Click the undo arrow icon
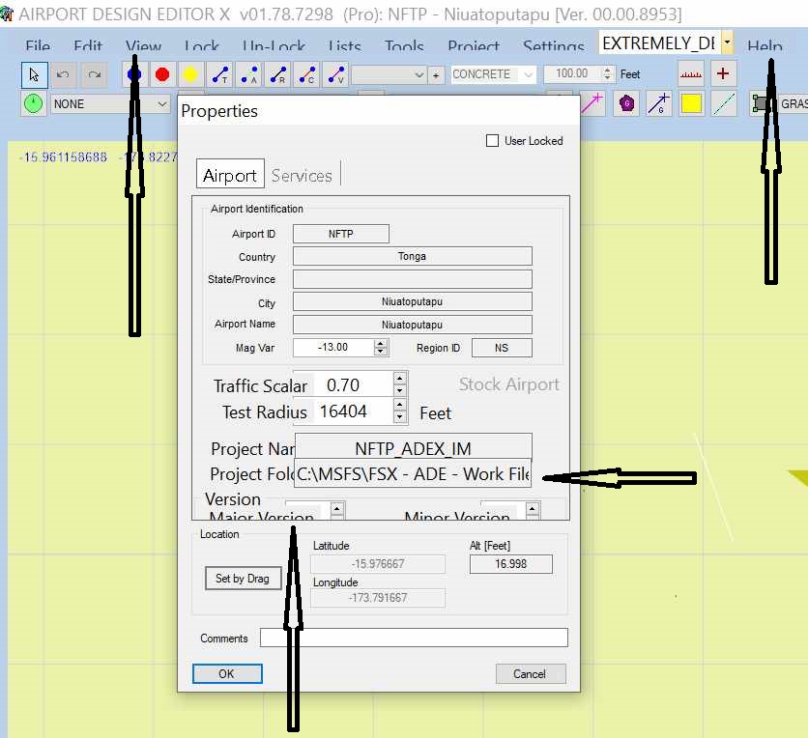 (64, 75)
